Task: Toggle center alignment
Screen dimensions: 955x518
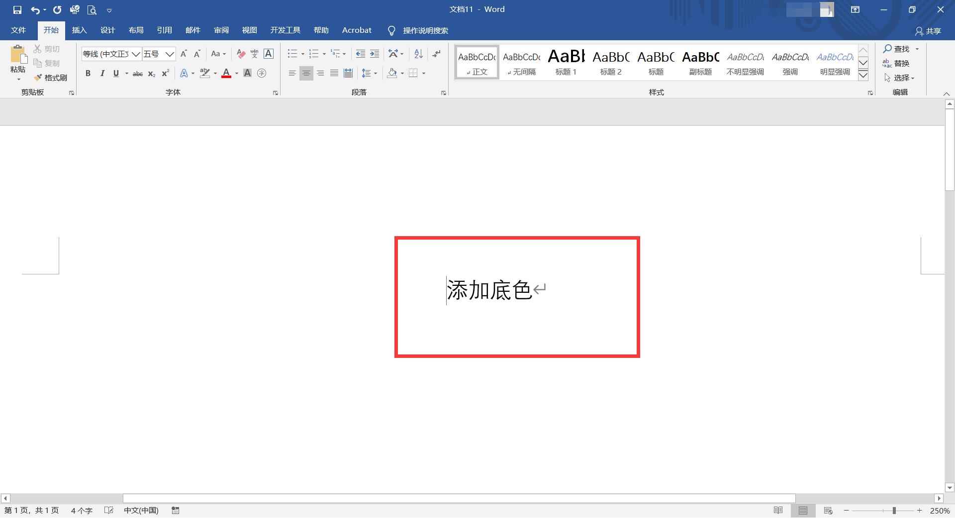Action: (306, 74)
